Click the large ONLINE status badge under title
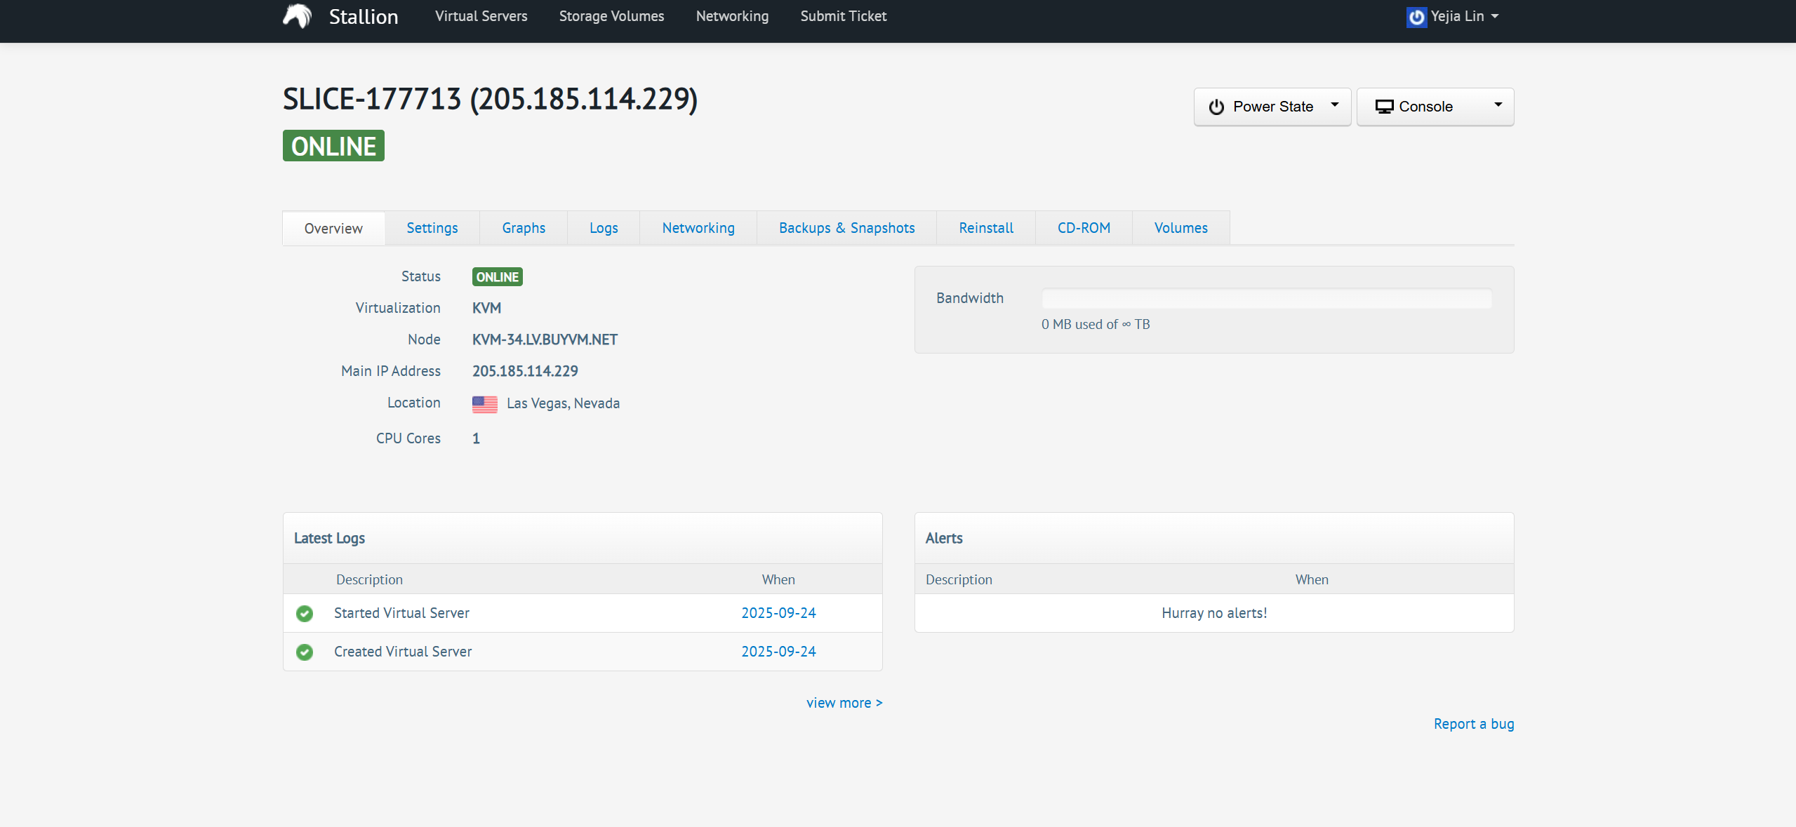This screenshot has height=827, width=1796. point(333,146)
